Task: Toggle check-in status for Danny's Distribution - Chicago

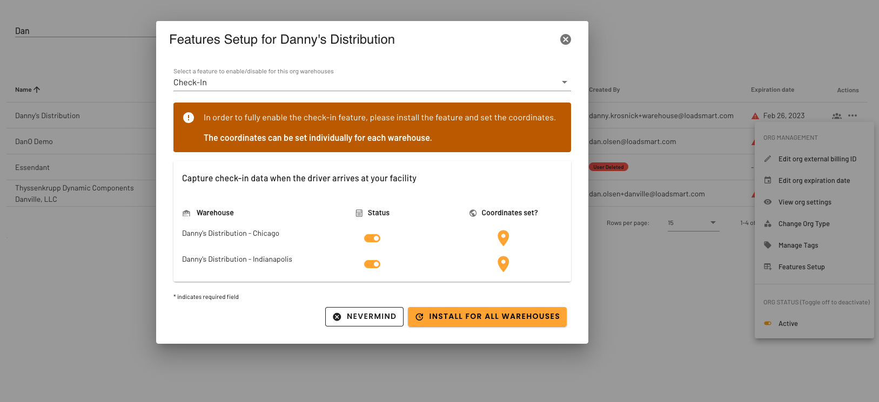Action: coord(372,239)
